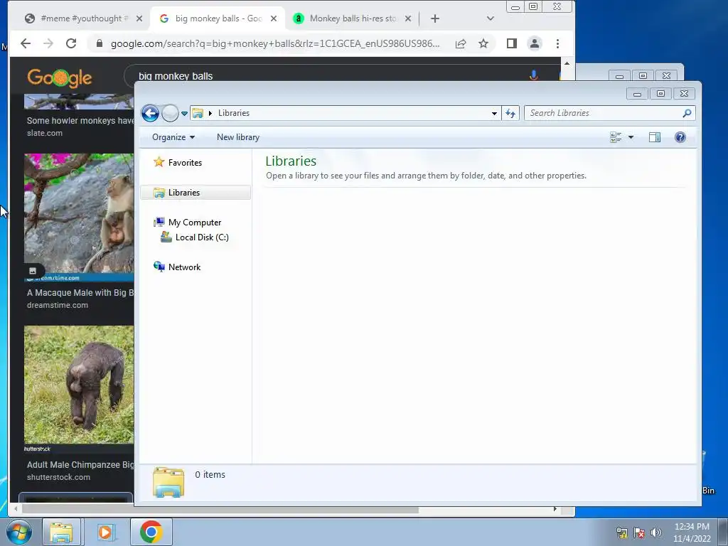Click the Chrome horizontal scrollbar

[220, 510]
